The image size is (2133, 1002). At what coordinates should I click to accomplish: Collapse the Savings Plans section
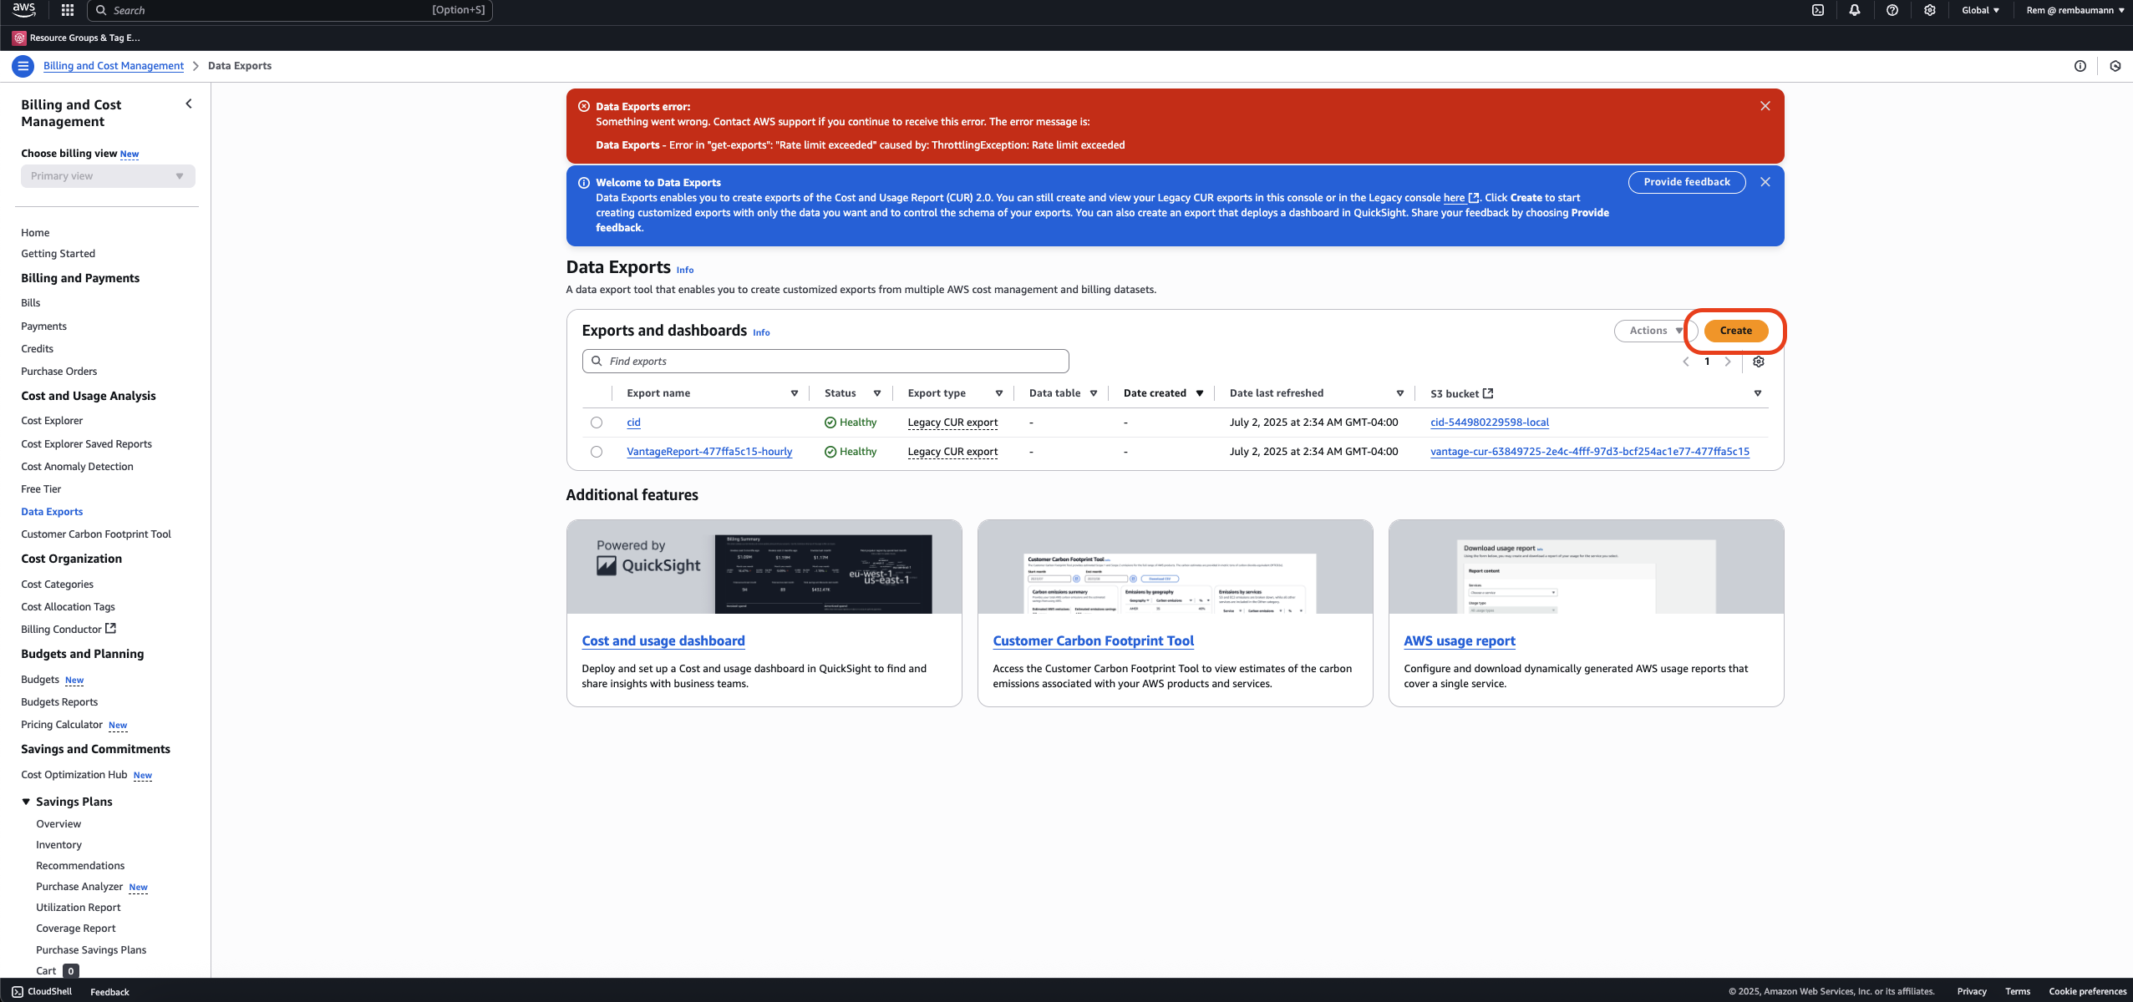[26, 802]
